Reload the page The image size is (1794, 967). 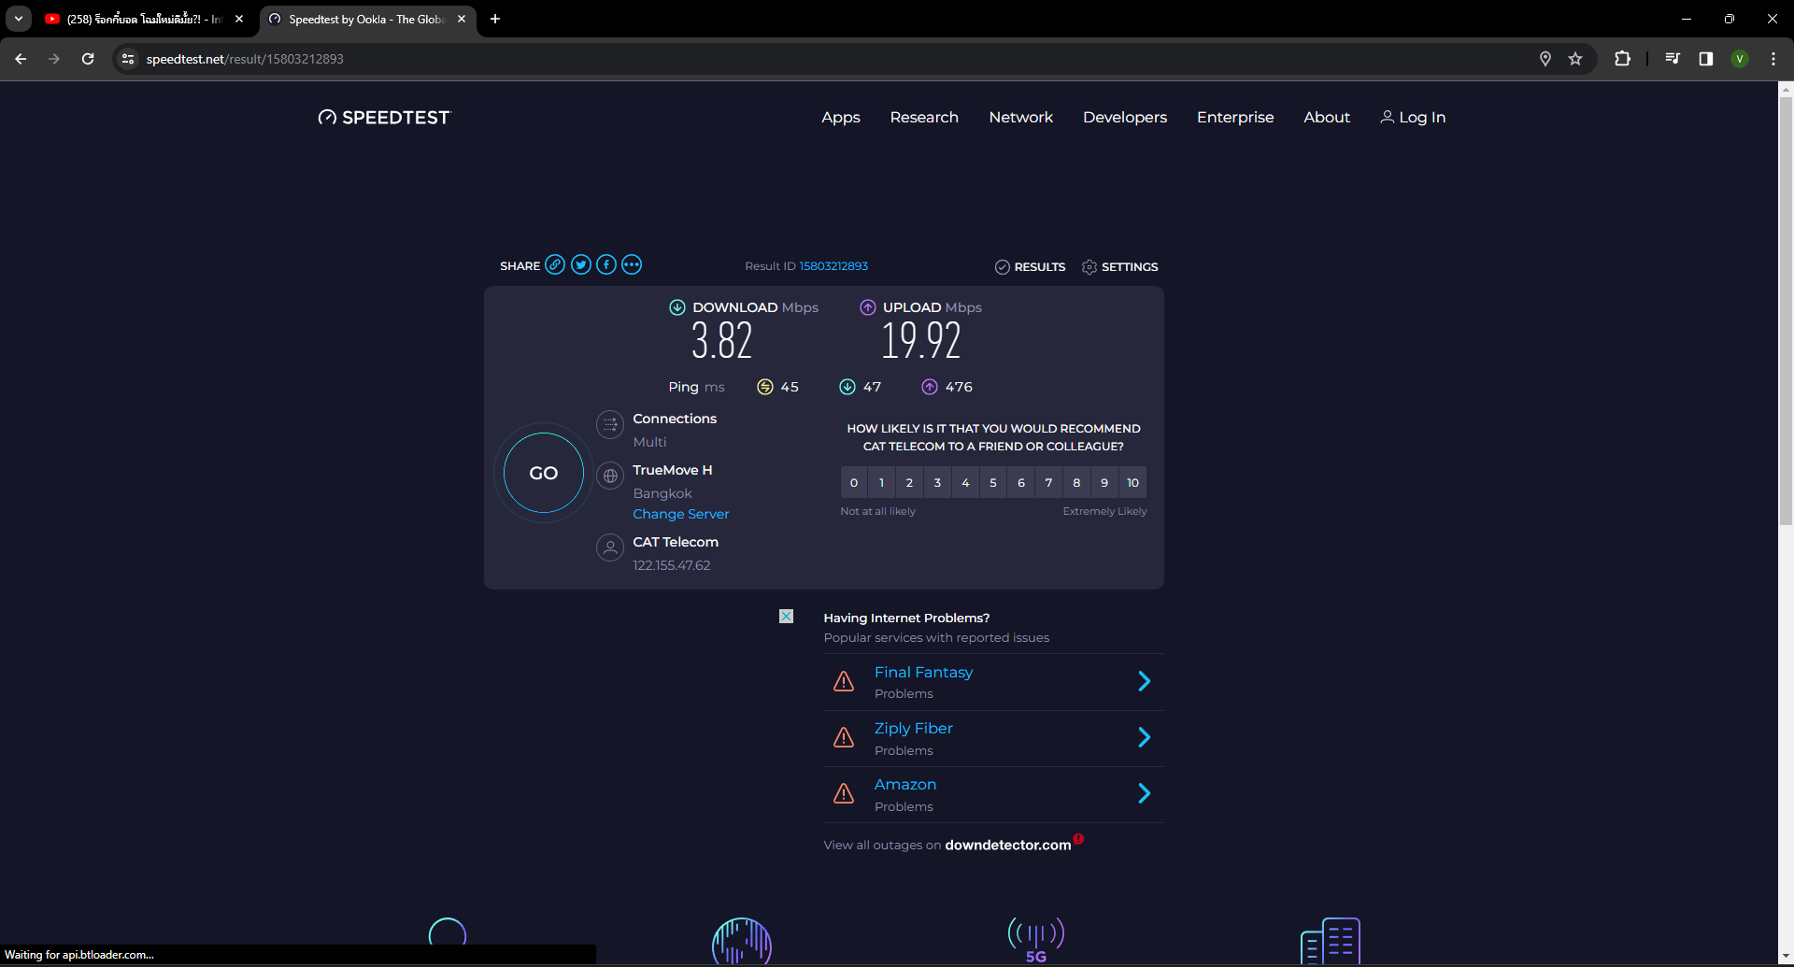point(88,59)
